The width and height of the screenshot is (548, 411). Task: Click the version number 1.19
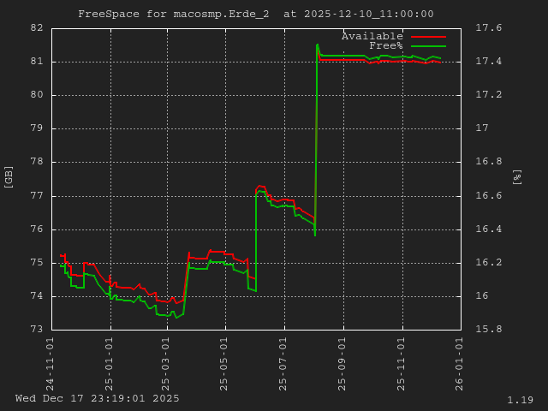520,400
